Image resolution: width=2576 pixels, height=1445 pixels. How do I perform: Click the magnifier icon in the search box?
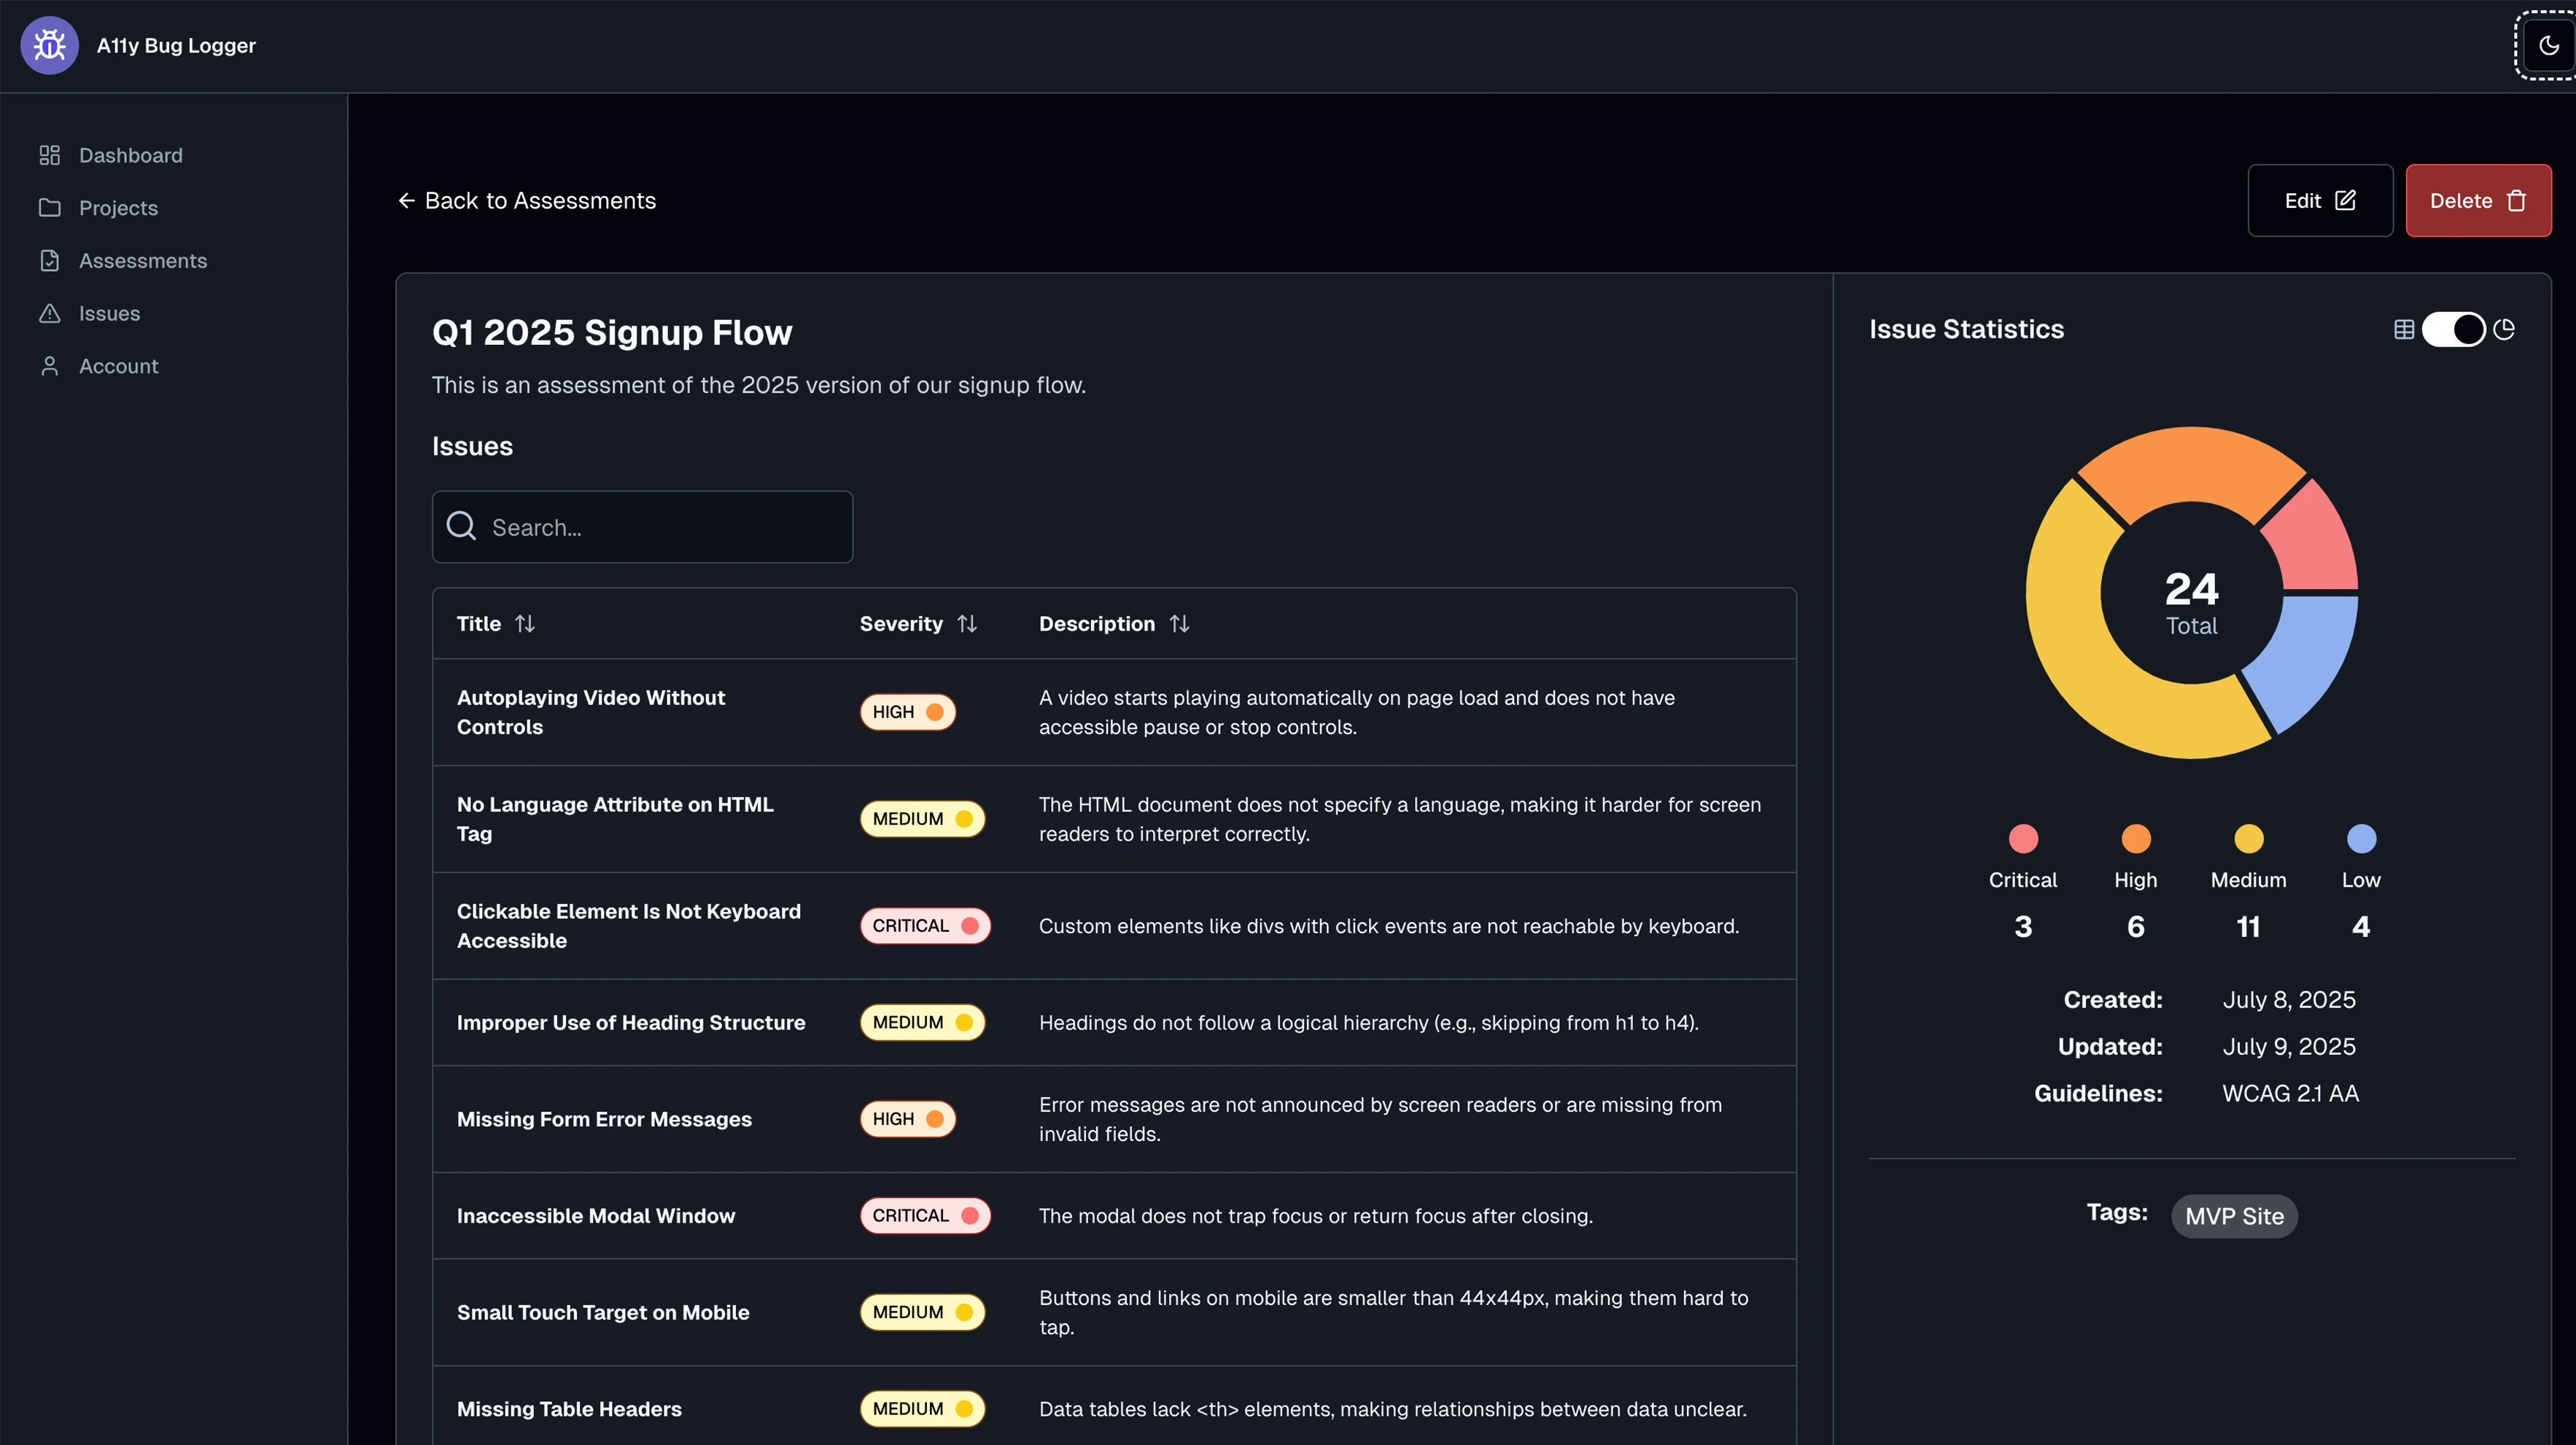point(461,526)
